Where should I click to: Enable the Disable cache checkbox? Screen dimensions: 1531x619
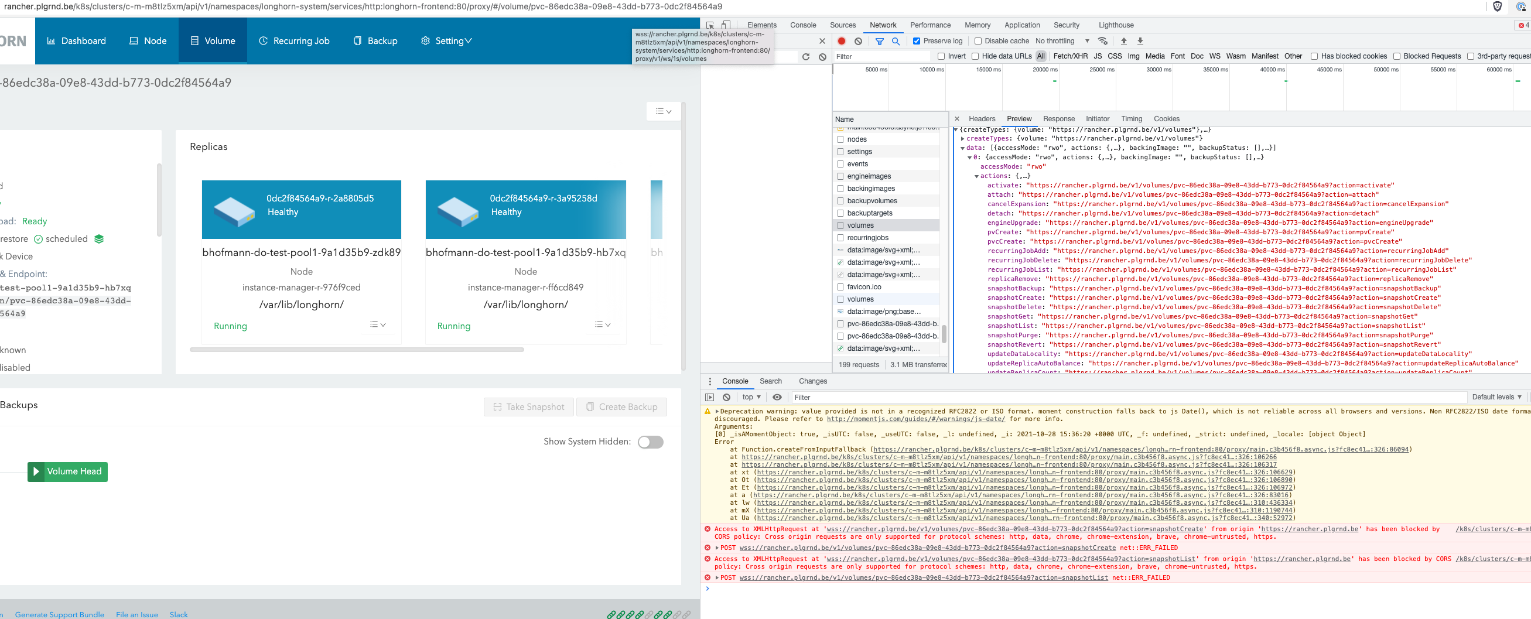[x=978, y=41]
